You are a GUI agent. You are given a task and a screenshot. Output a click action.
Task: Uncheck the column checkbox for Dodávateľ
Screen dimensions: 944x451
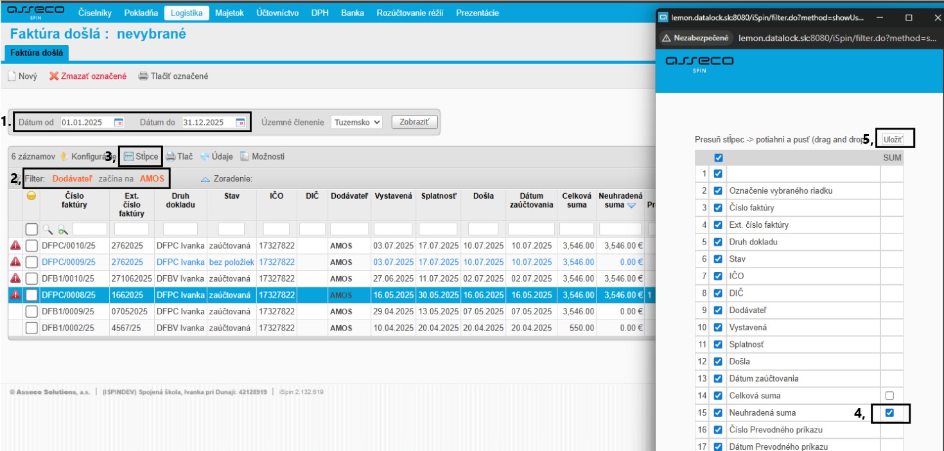click(x=718, y=311)
